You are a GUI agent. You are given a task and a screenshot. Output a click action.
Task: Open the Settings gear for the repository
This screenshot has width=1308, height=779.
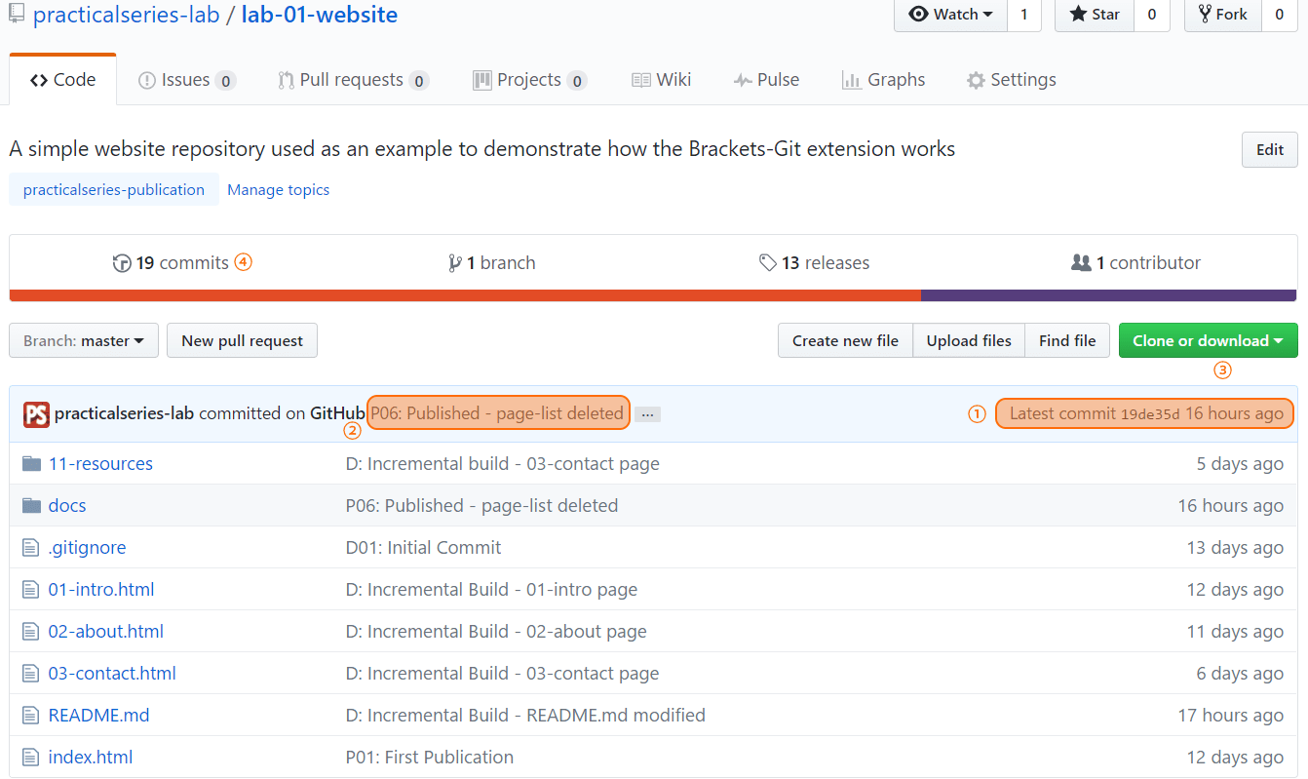[x=976, y=80]
